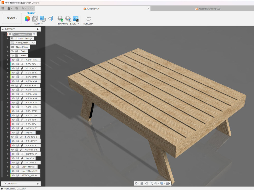Switch to the Assembly v1 document tab
The image size is (254, 190).
[x=93, y=9]
